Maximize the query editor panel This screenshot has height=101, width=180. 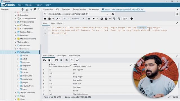click(x=177, y=23)
